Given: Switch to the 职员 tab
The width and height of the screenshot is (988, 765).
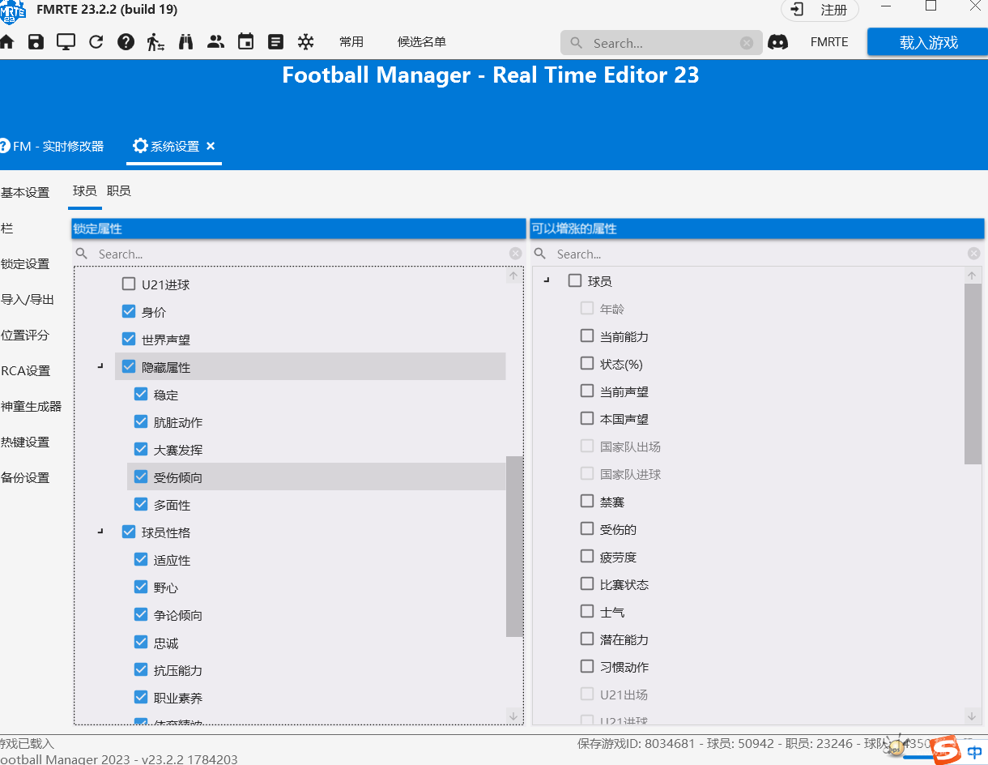Looking at the screenshot, I should pyautogui.click(x=118, y=191).
